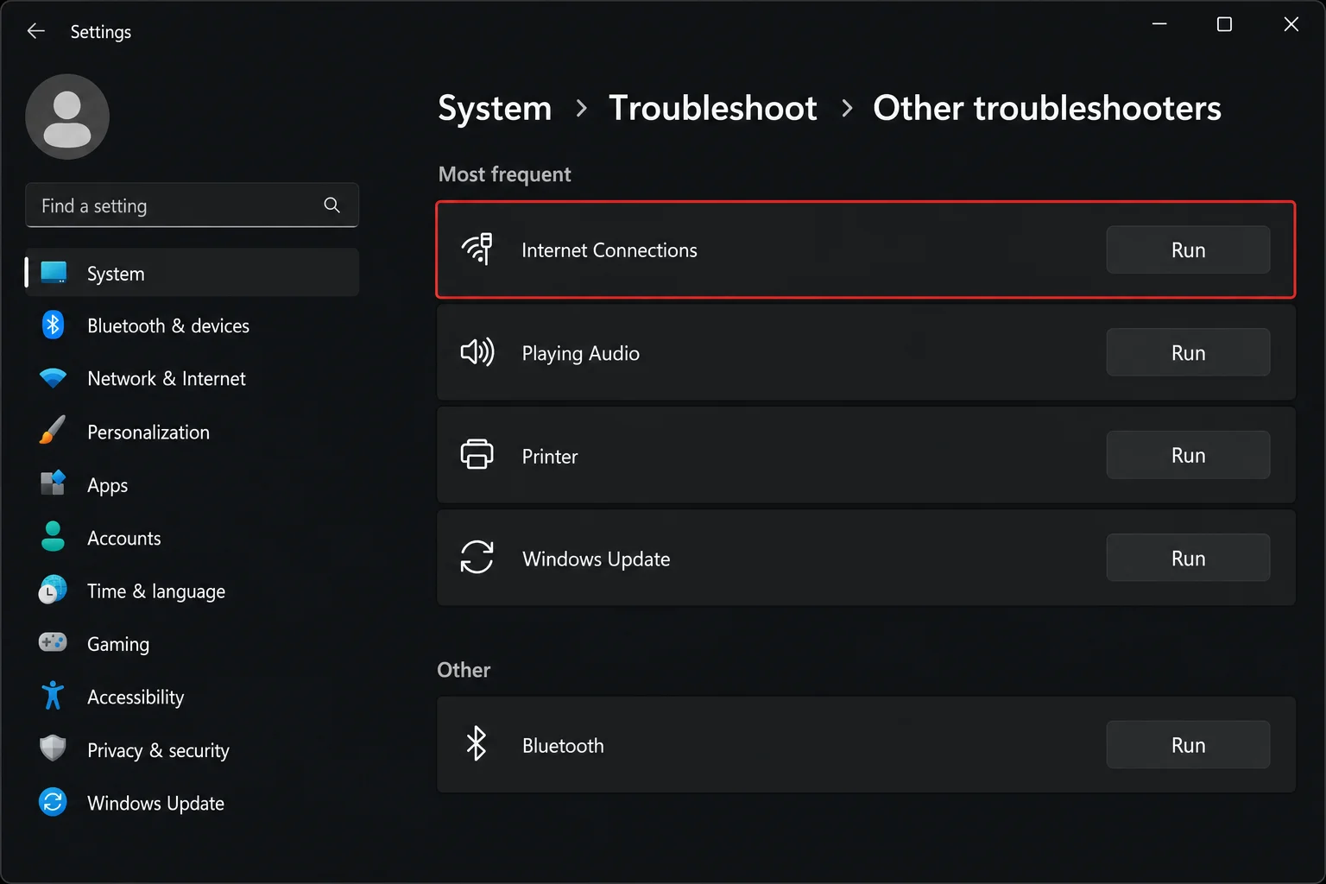Close the Settings window

pyautogui.click(x=1291, y=24)
